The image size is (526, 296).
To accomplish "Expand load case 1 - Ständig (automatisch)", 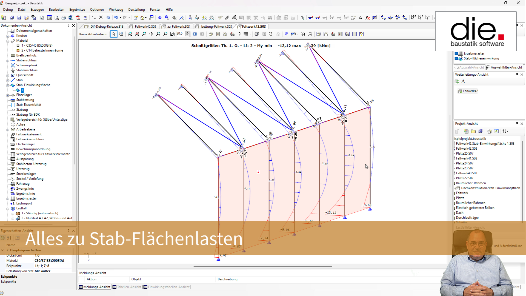I will coord(13,214).
